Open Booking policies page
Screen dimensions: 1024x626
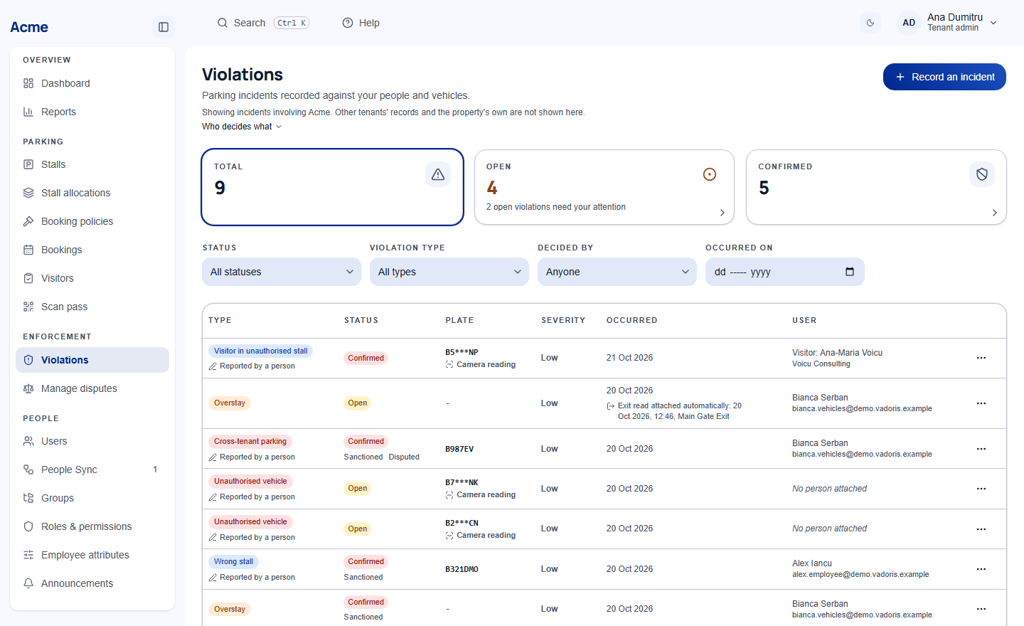pos(92,221)
